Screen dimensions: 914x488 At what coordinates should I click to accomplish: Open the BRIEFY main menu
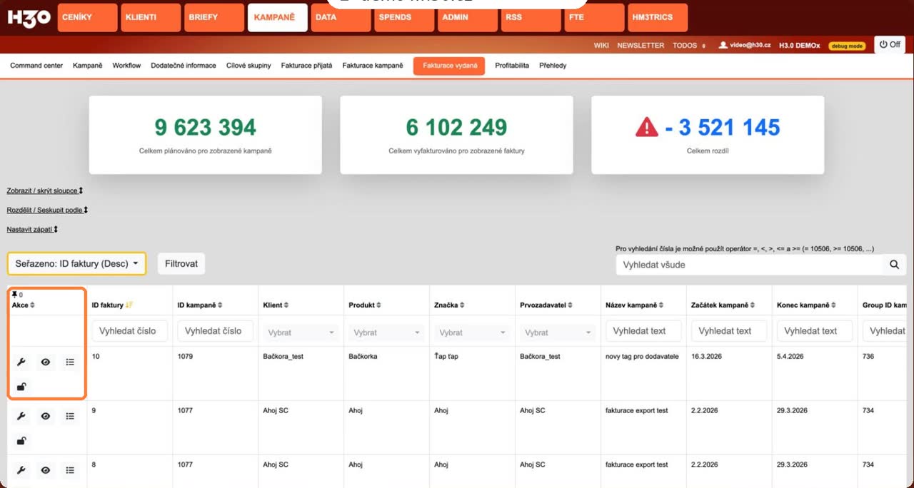[214, 18]
